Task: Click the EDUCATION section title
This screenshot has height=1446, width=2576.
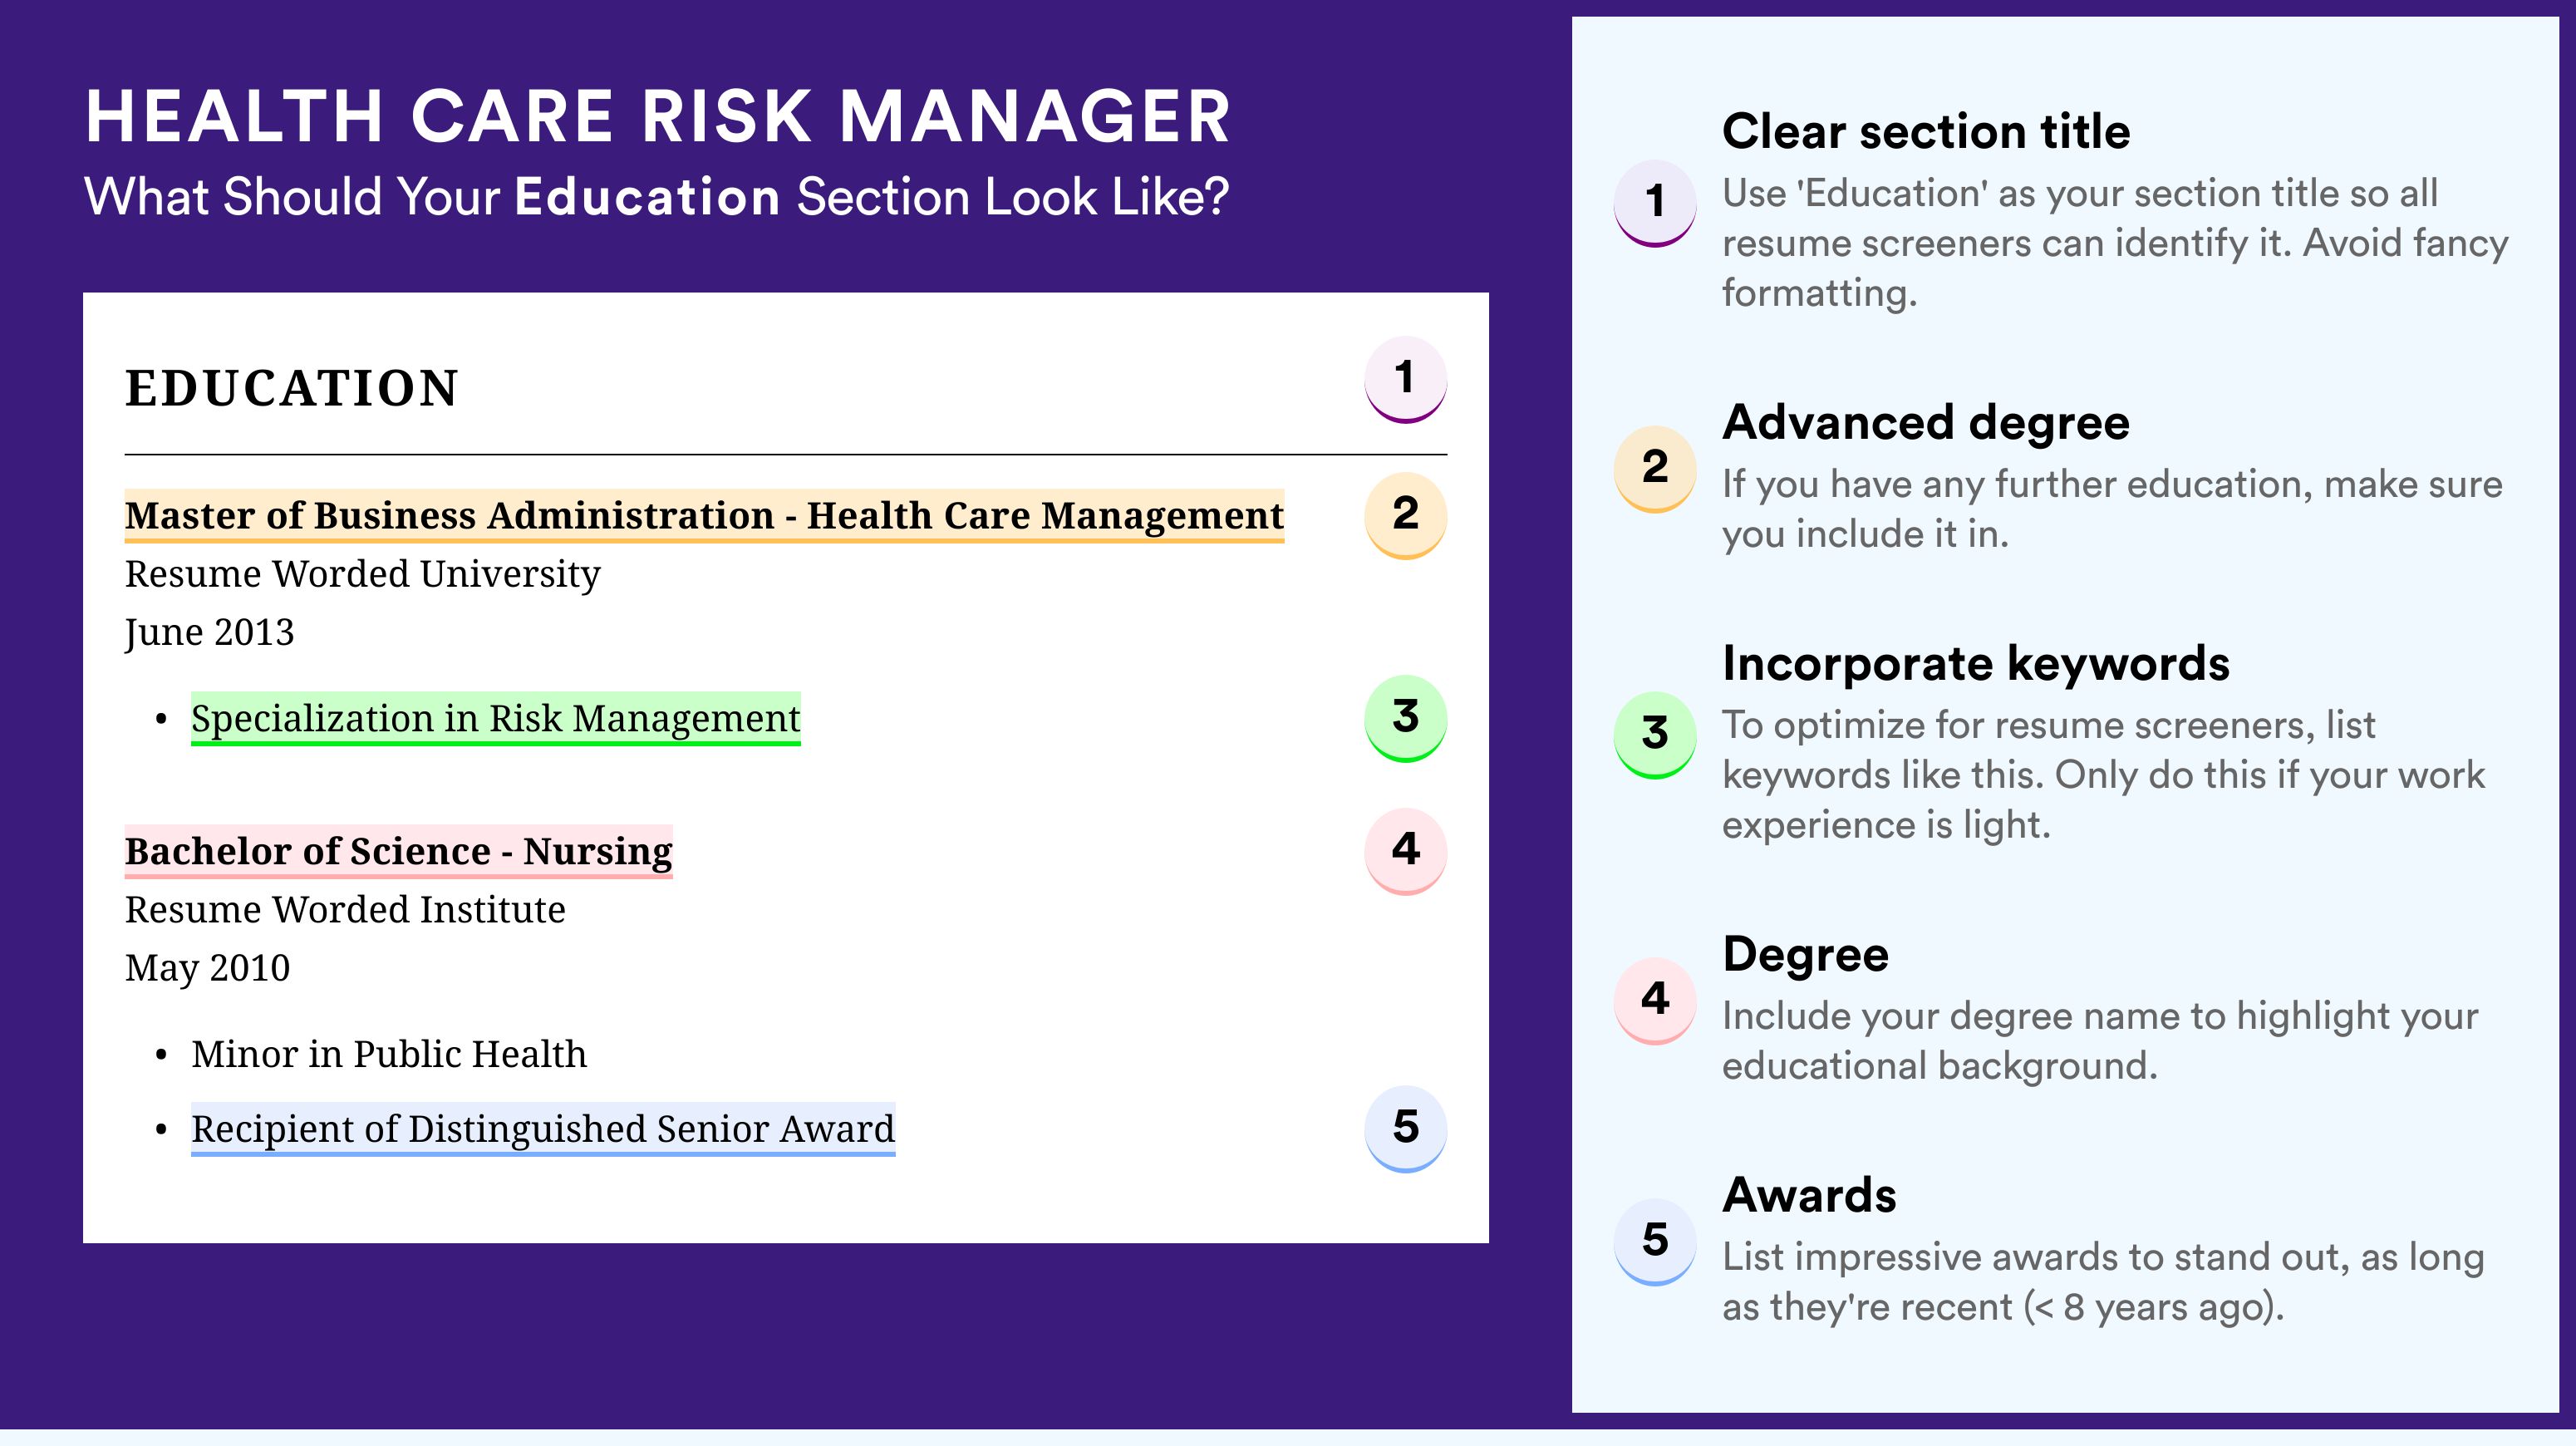Action: (x=292, y=388)
